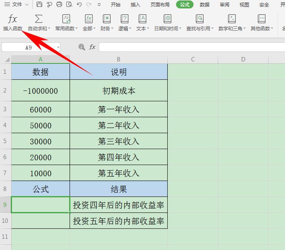285x250 pixels.
Task: Click the Save icon in quick toolbar
Action: click(39, 4)
